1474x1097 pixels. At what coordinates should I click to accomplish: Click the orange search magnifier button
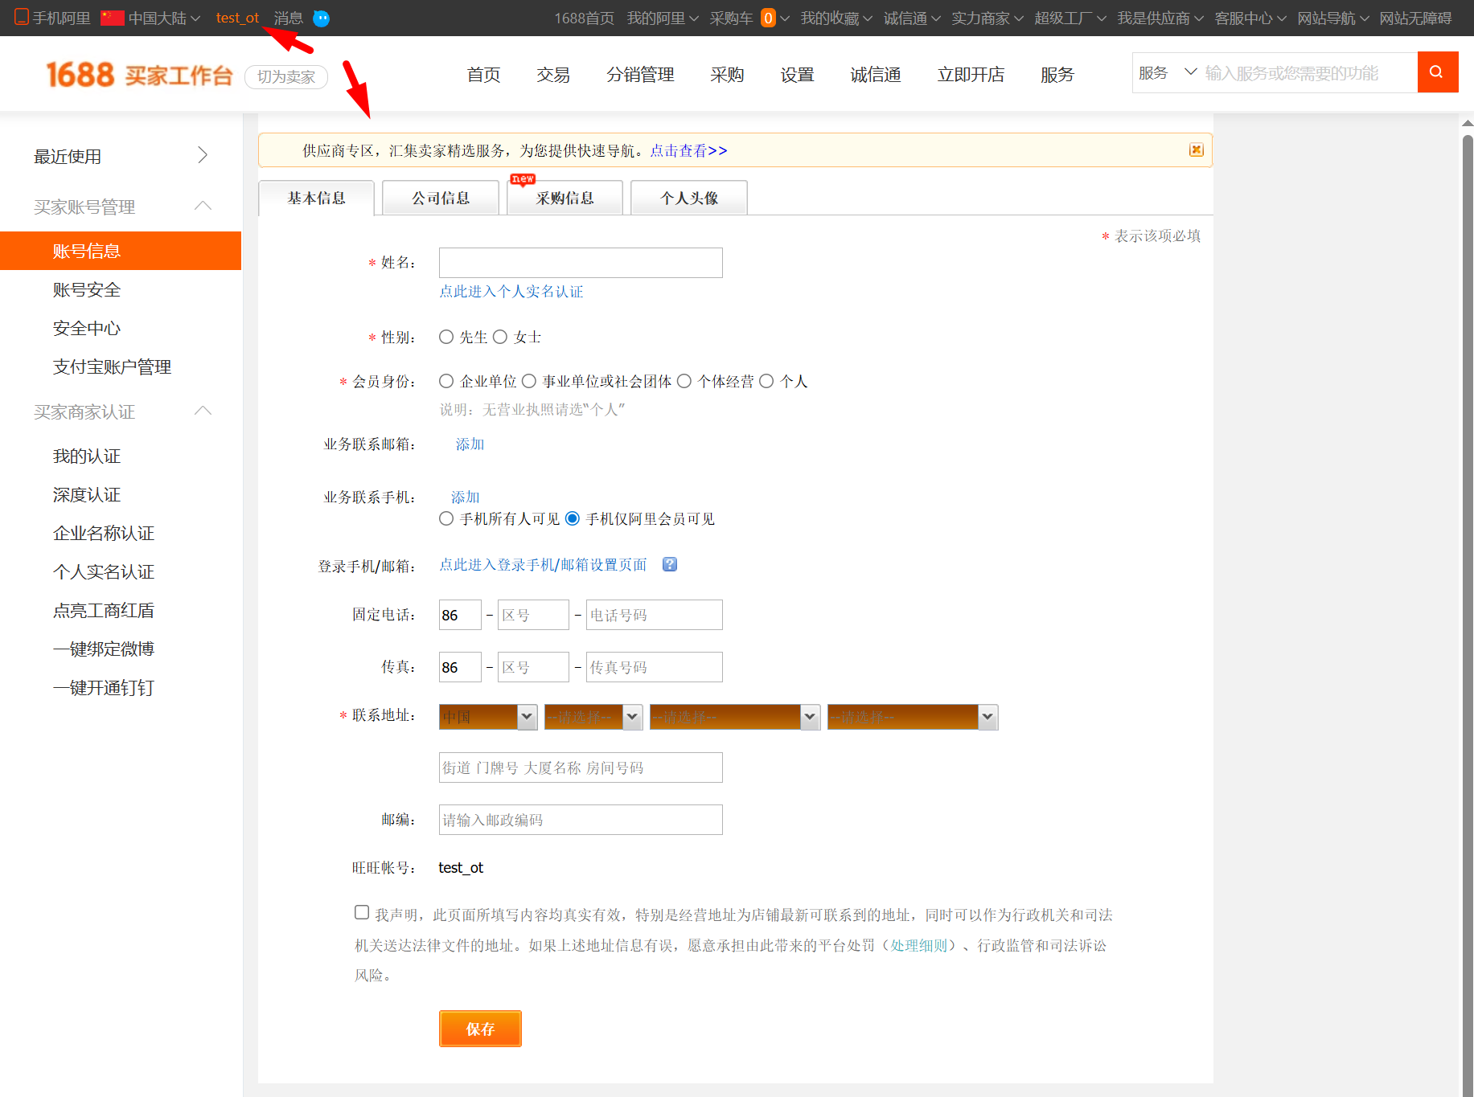click(1436, 72)
